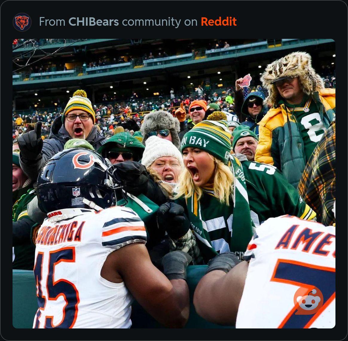
Task: Click the orange C logo on helmet
Action: [x=83, y=160]
